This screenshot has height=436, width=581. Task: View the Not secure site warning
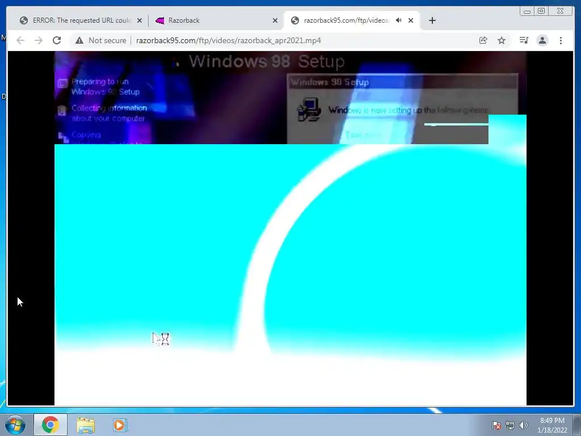tap(101, 40)
